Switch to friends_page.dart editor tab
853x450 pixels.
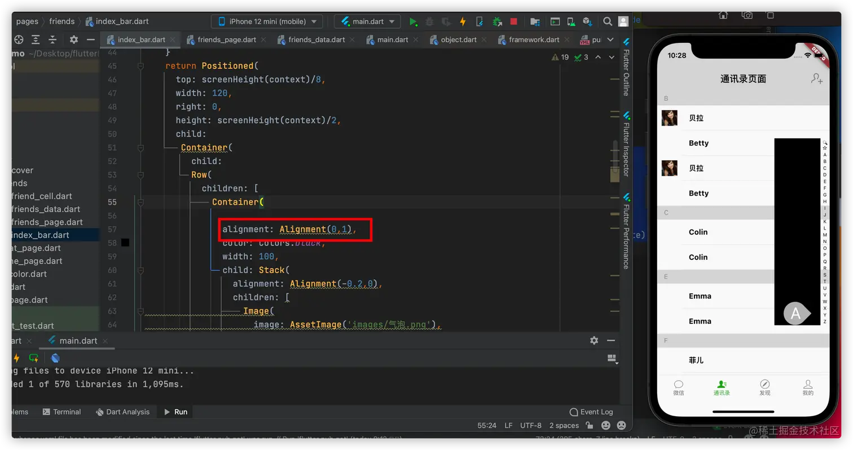click(227, 39)
